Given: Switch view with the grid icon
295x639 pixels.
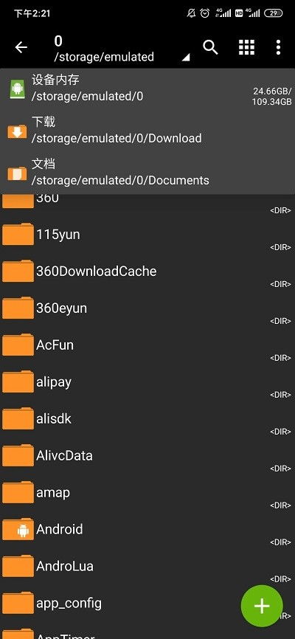Looking at the screenshot, I should click(x=246, y=47).
